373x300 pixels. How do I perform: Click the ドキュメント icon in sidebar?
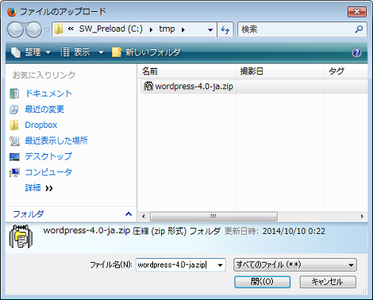[14, 94]
